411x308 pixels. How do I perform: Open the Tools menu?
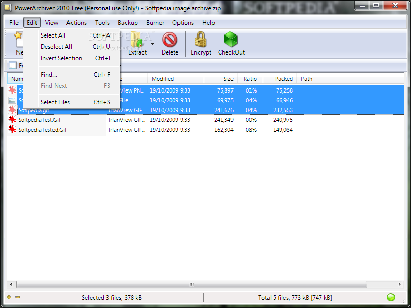coord(102,23)
